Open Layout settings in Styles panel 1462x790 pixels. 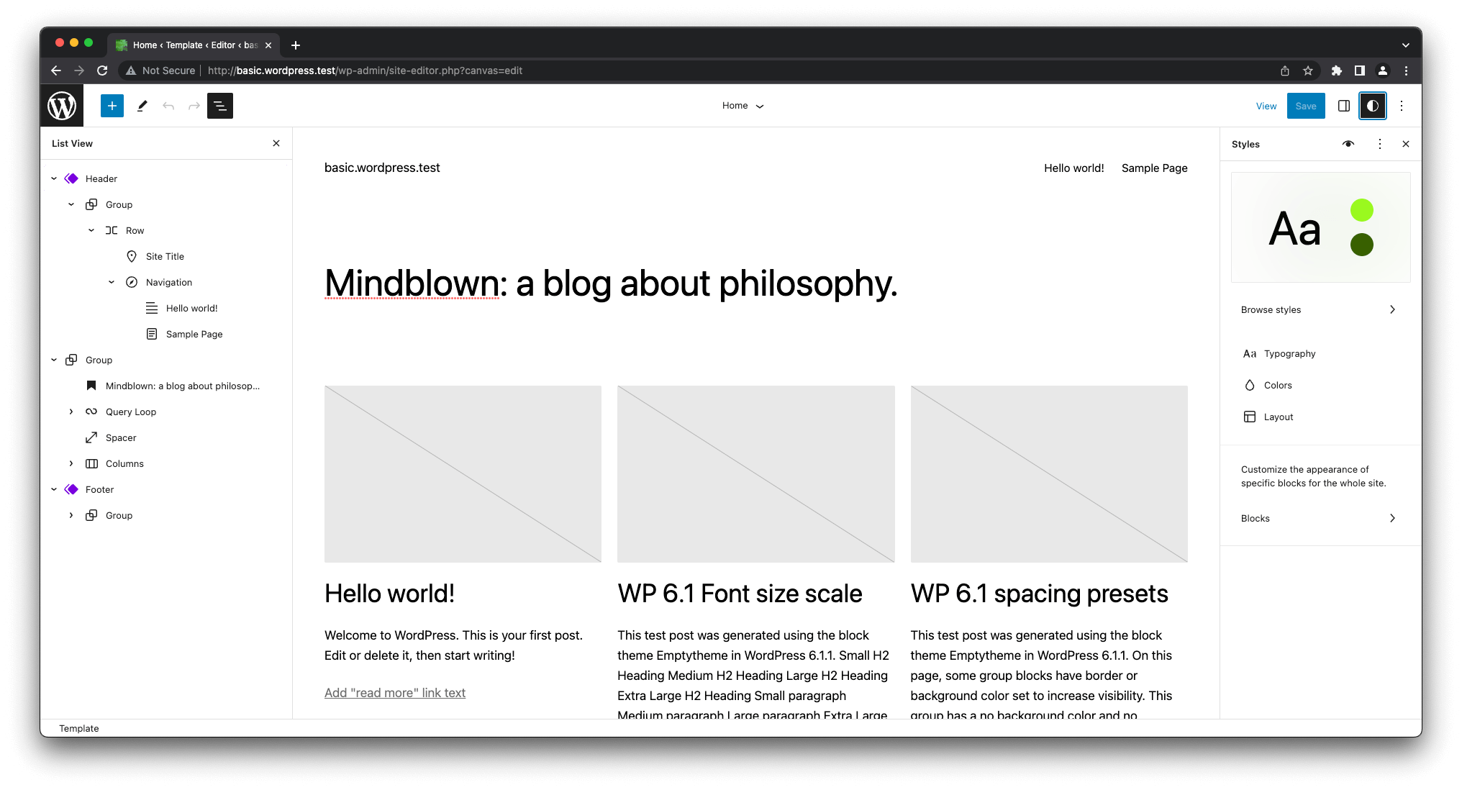(1278, 417)
